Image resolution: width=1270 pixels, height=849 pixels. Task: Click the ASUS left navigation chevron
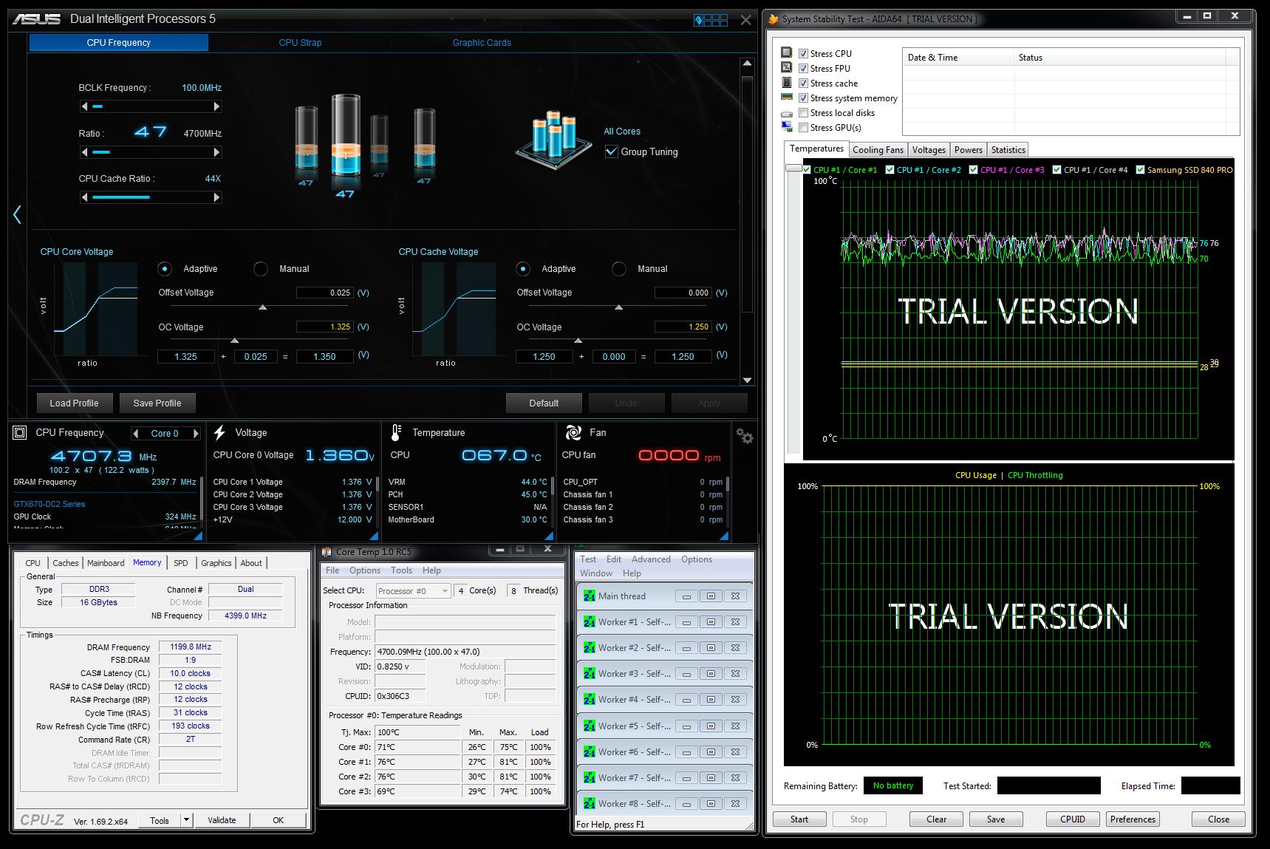(x=17, y=214)
